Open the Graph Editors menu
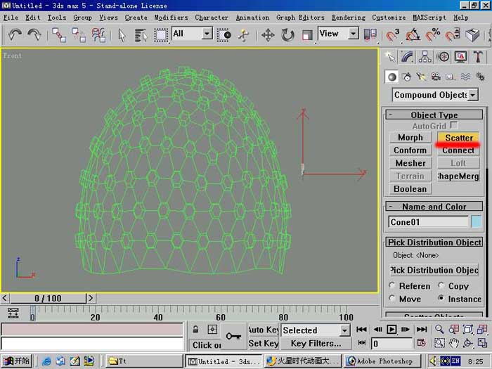Image resolution: width=492 pixels, height=369 pixels. 300,18
